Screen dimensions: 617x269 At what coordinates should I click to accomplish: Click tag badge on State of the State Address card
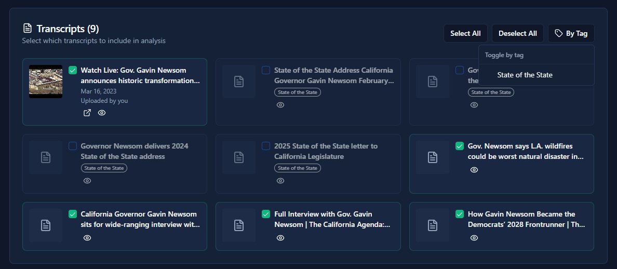tap(298, 92)
